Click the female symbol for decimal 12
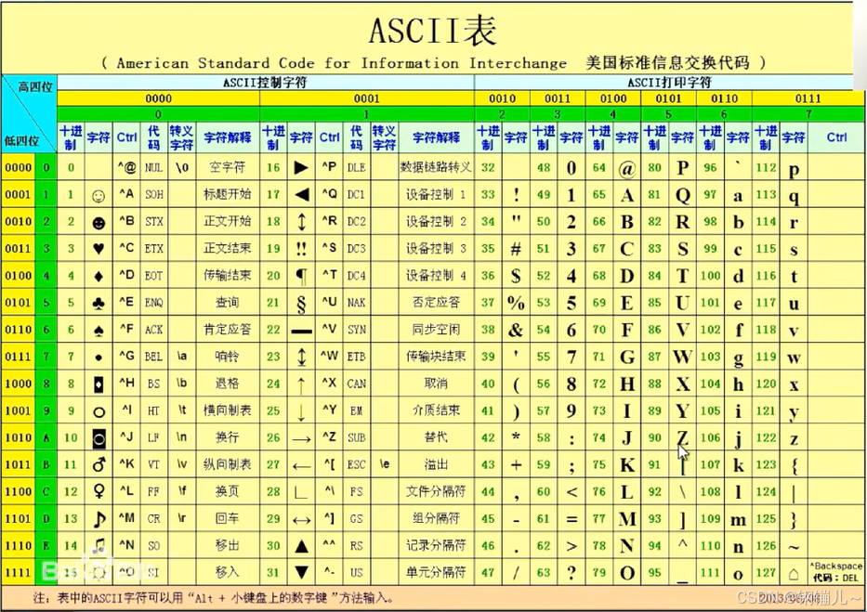 click(x=99, y=491)
